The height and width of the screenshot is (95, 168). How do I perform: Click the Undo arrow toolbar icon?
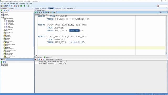coord(10,6)
